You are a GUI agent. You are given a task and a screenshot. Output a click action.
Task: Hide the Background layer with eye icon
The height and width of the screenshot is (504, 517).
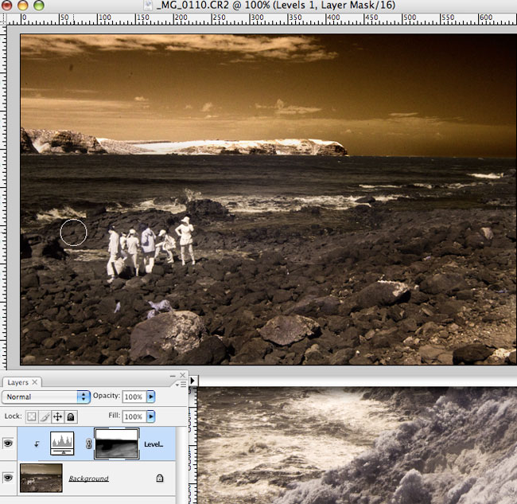[x=8, y=478]
